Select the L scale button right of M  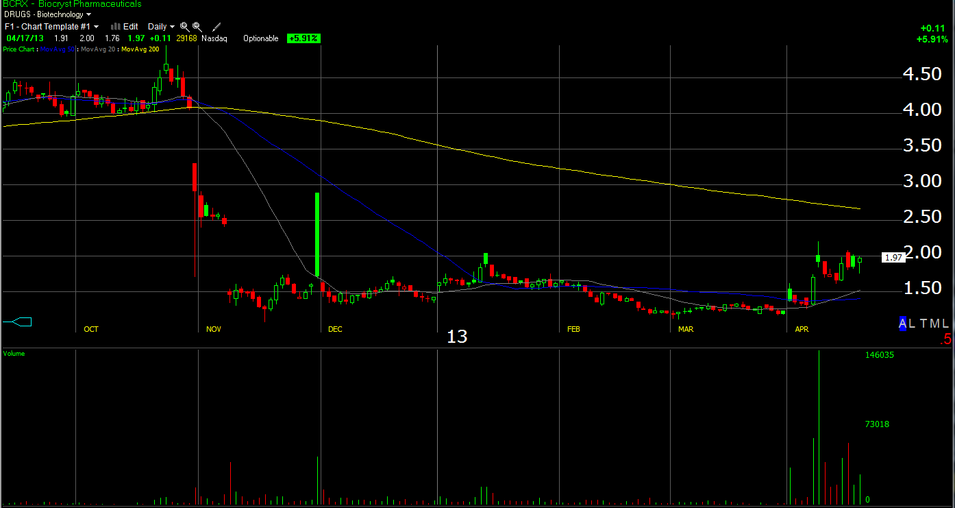coord(945,324)
